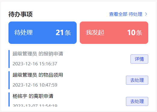Click the 21条 count on 待处理 card
This screenshot has width=157, height=112.
tap(63, 33)
